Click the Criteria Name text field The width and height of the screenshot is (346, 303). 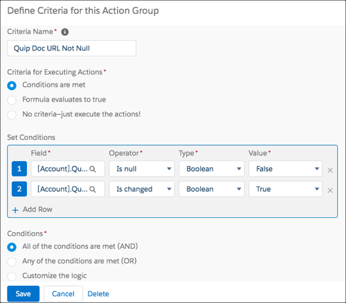(x=71, y=48)
